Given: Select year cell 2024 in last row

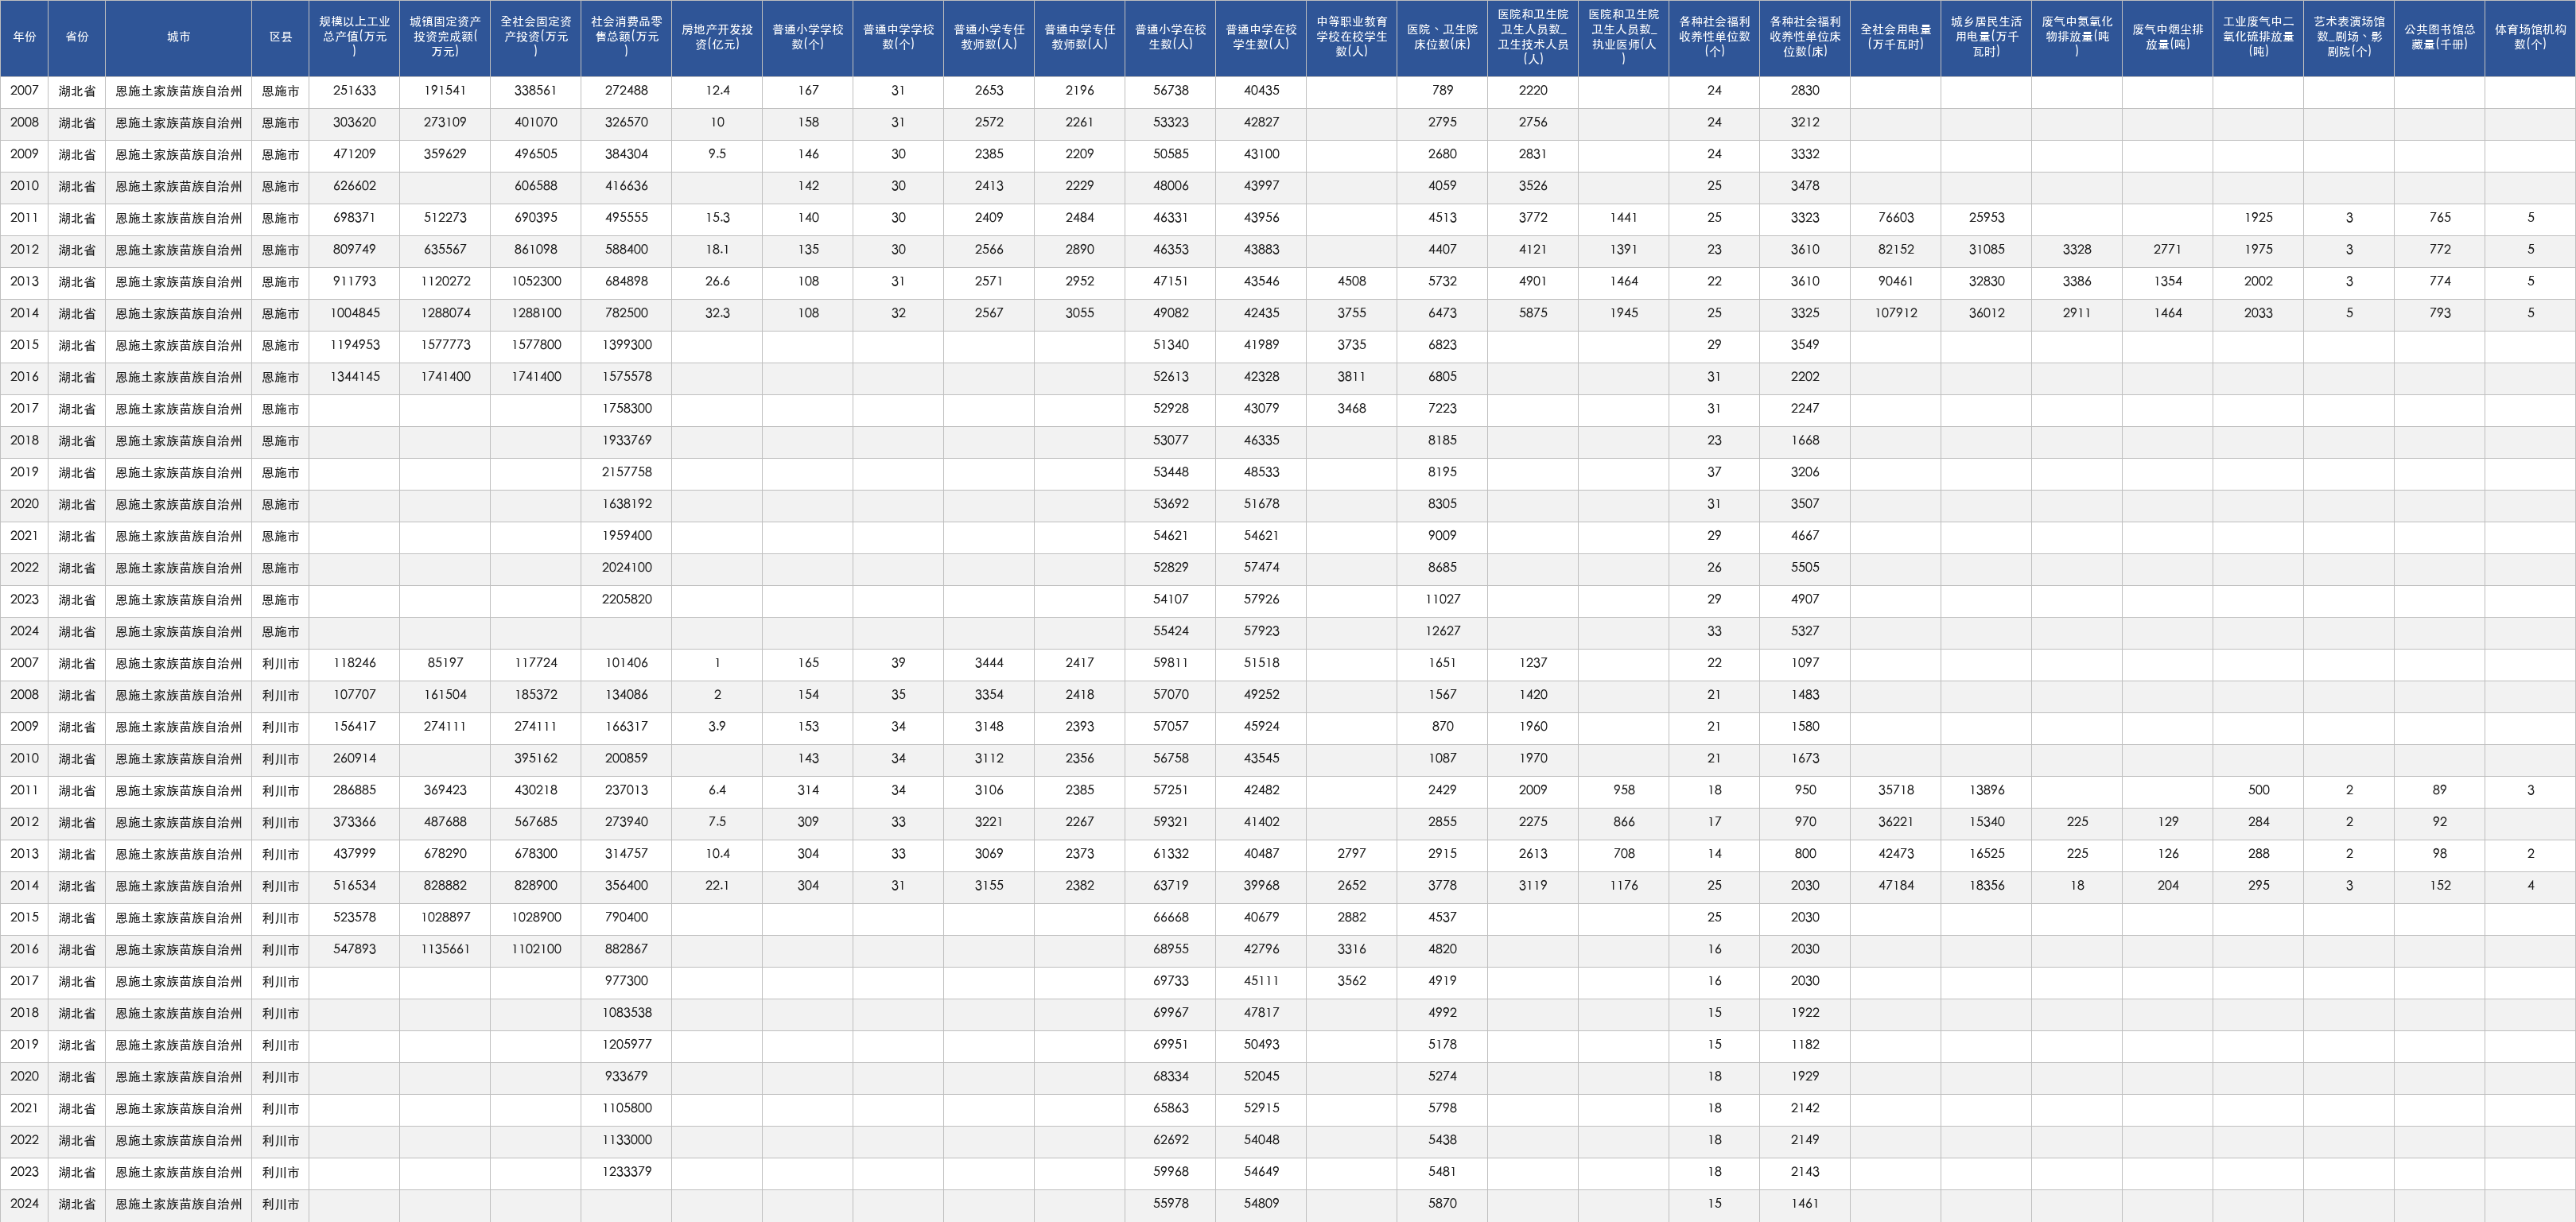Looking at the screenshot, I should pos(24,1204).
